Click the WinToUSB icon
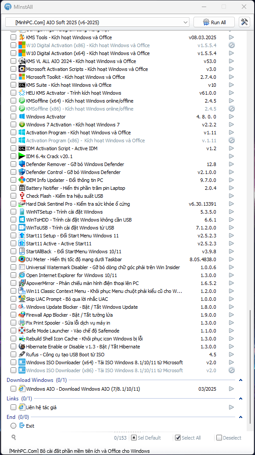Image resolution: width=255 pixels, height=455 pixels. pos(22,228)
